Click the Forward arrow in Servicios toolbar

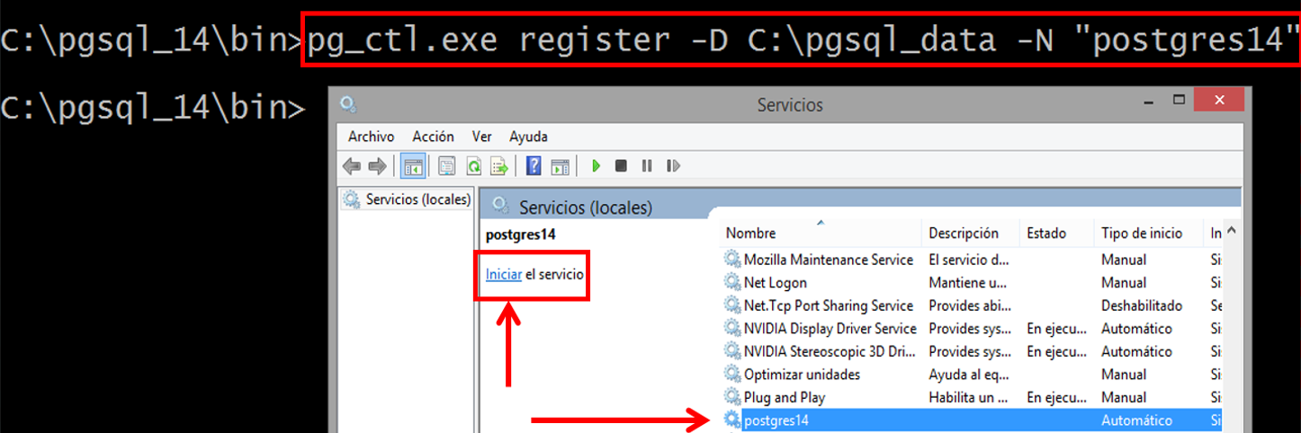point(378,165)
